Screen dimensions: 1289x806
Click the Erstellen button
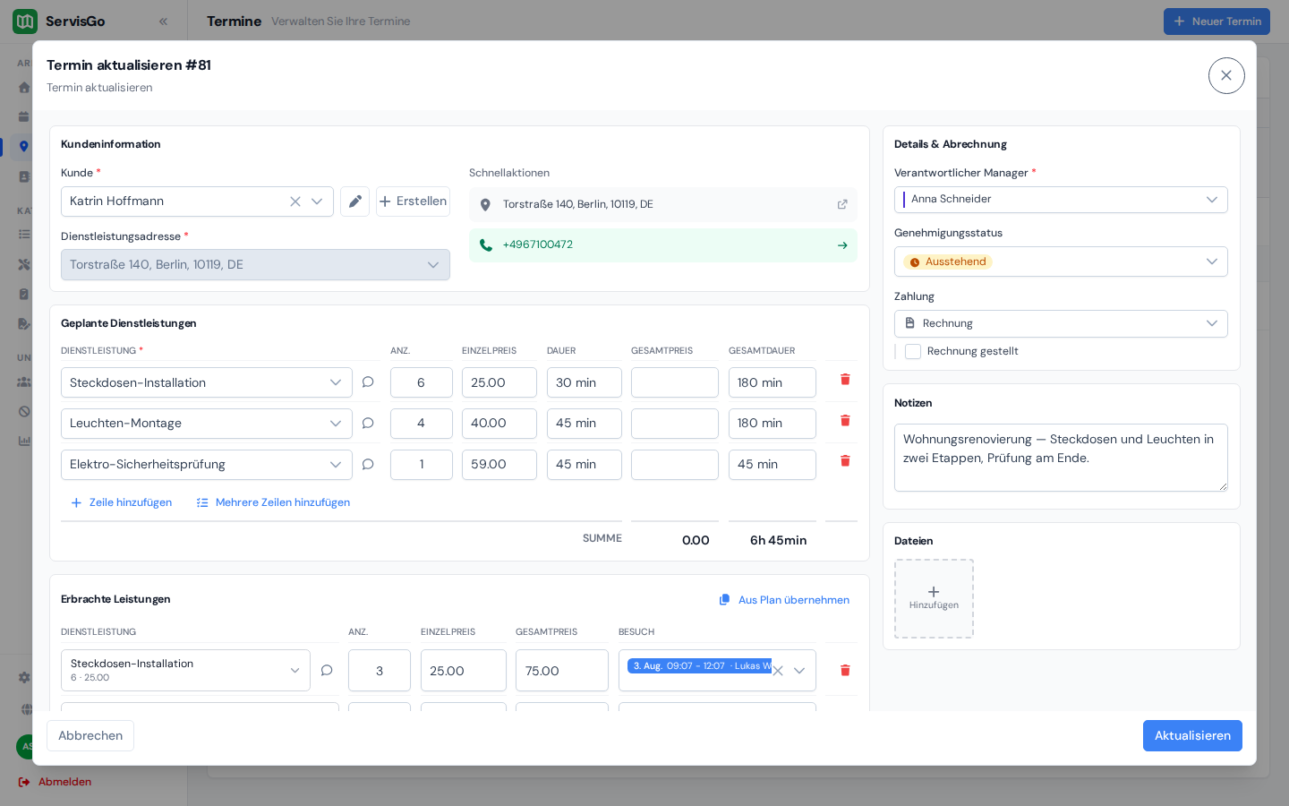pos(413,201)
